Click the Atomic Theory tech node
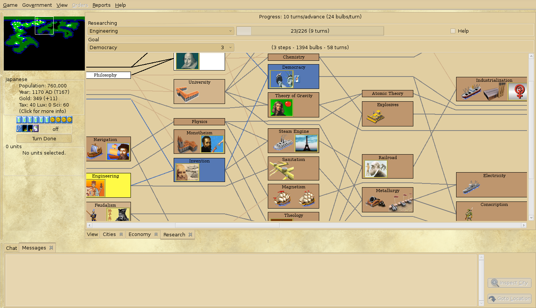The height and width of the screenshot is (308, 536). (387, 94)
